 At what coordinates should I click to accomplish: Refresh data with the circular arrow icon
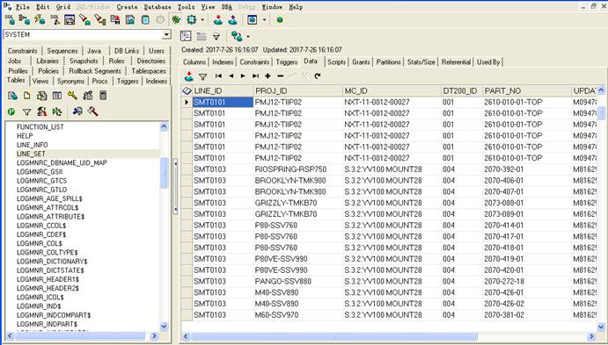(317, 76)
